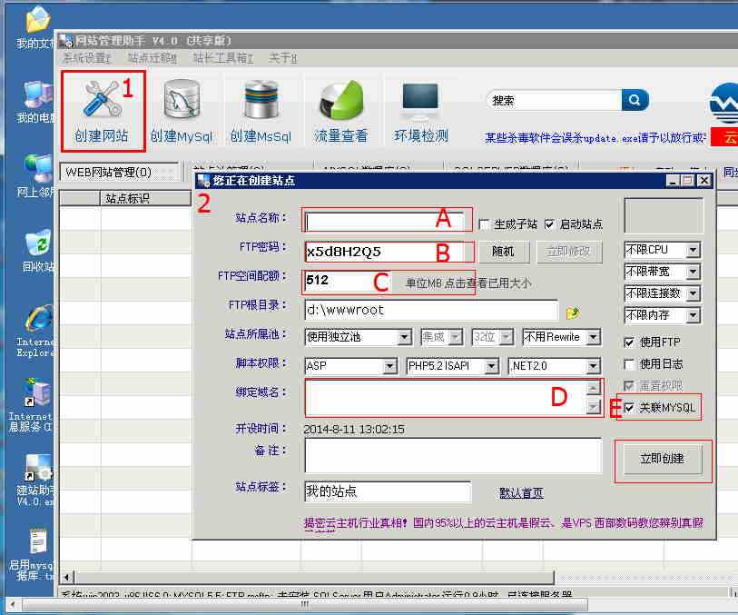Toggle the 使用日志 checkbox
This screenshot has width=738, height=615.
click(630, 364)
